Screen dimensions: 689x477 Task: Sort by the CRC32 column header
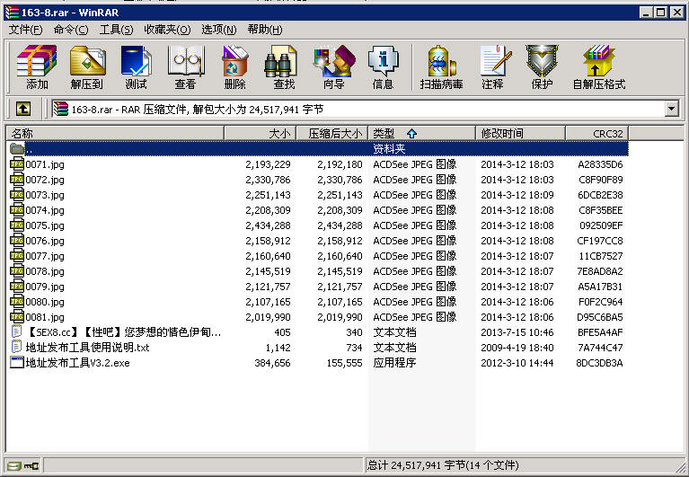[596, 133]
